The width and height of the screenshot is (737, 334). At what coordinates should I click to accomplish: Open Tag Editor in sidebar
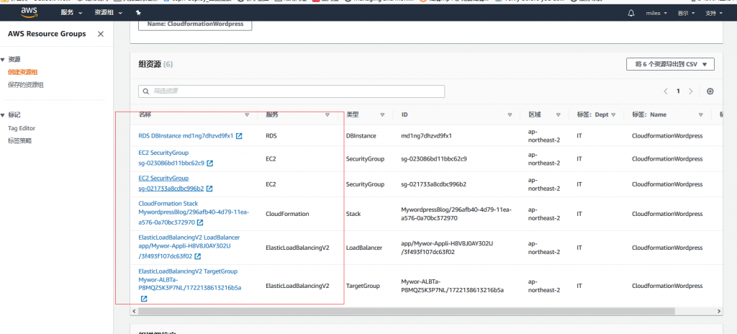point(22,128)
